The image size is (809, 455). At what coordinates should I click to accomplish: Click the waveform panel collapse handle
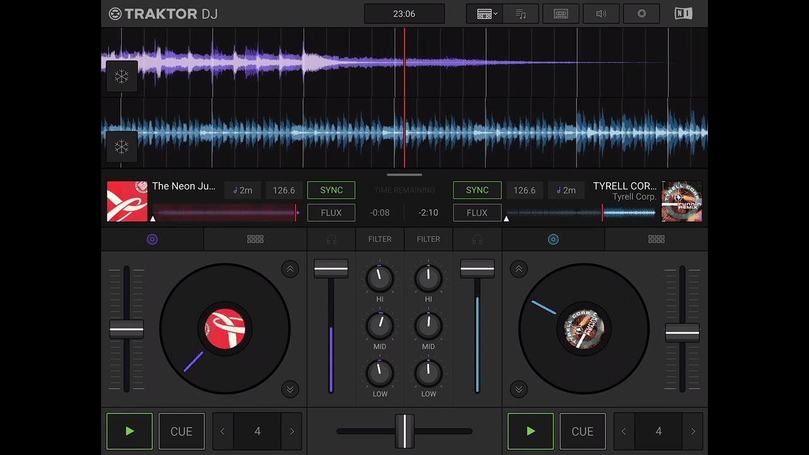[x=404, y=174]
